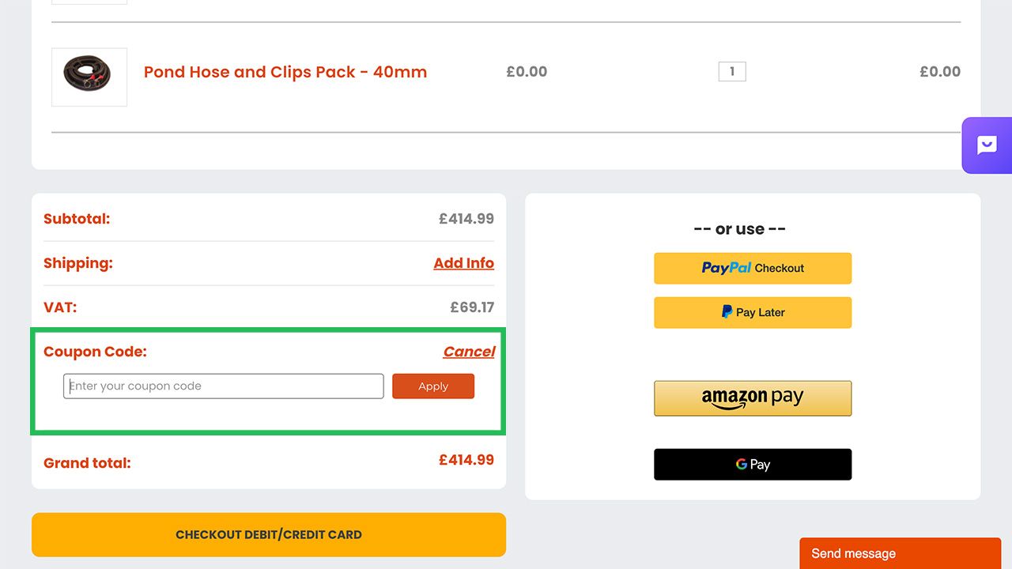Open the purple chat widget icon
1012x569 pixels.
point(987,145)
